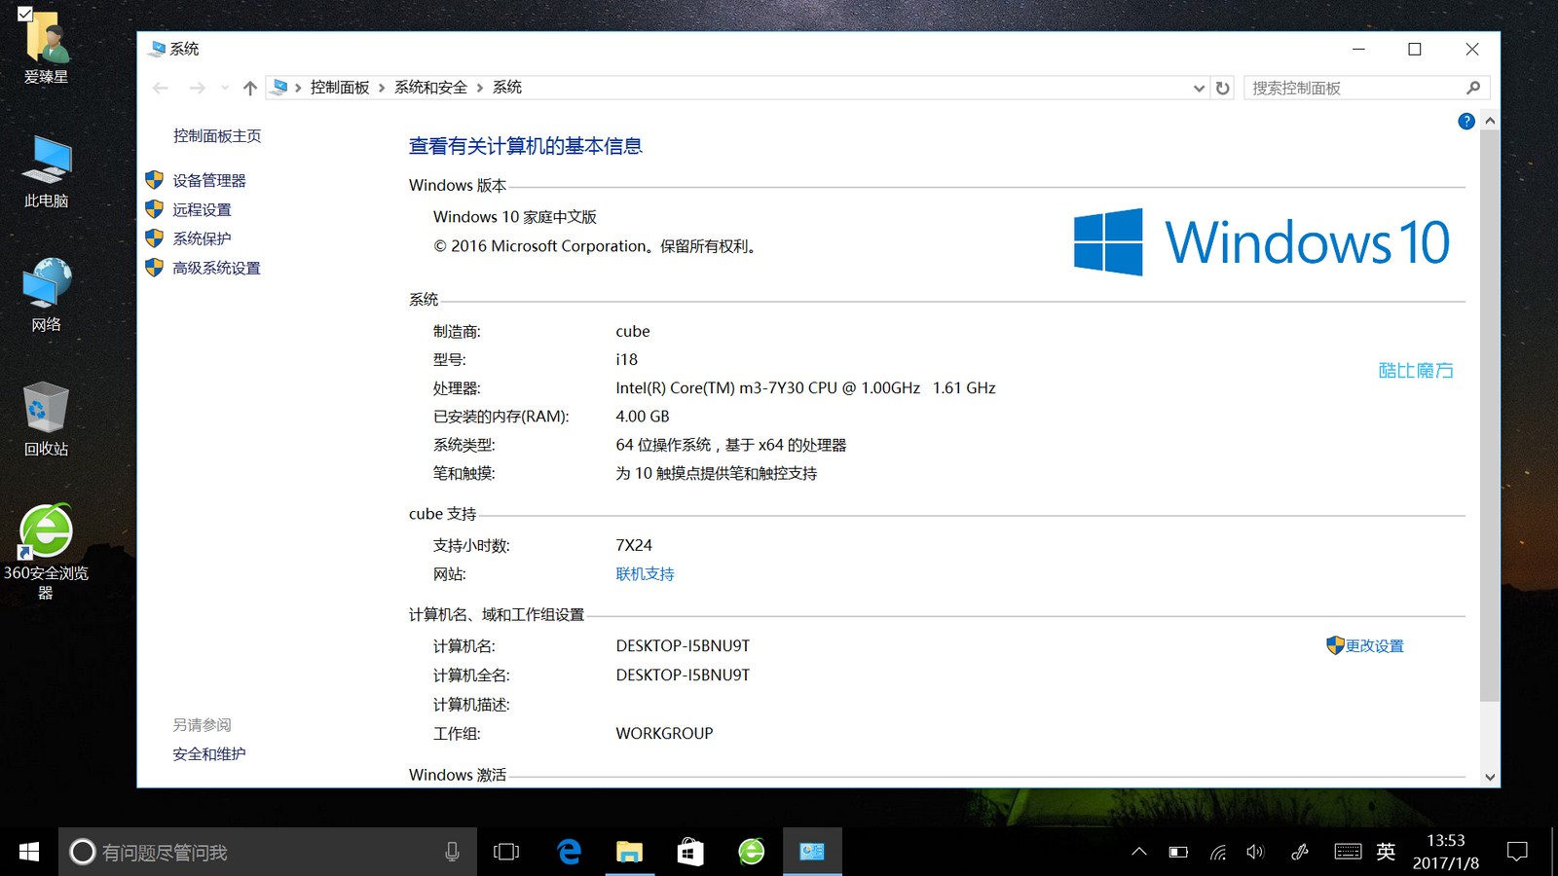Open Remote settings link

pos(202,209)
